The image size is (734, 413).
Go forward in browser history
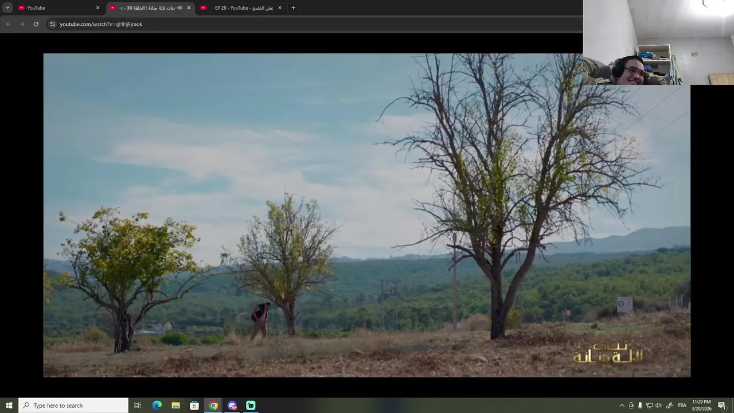(x=22, y=24)
